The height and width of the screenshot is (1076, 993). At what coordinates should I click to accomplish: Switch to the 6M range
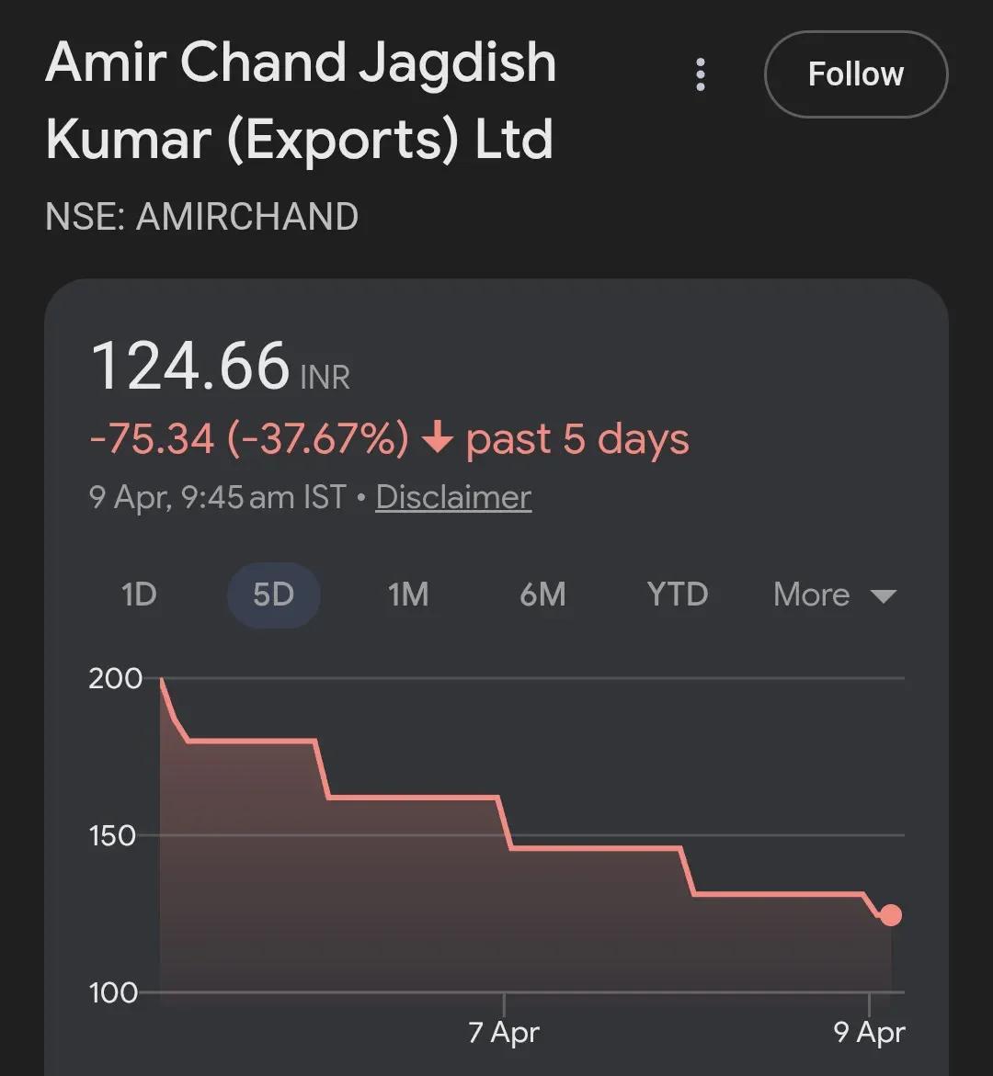542,595
